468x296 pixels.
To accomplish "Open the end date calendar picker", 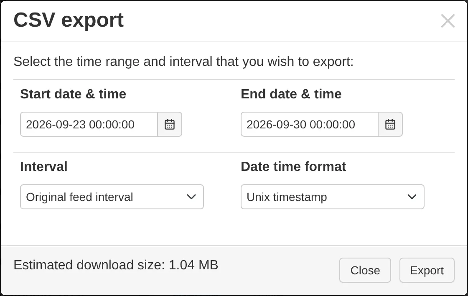I will 390,125.
